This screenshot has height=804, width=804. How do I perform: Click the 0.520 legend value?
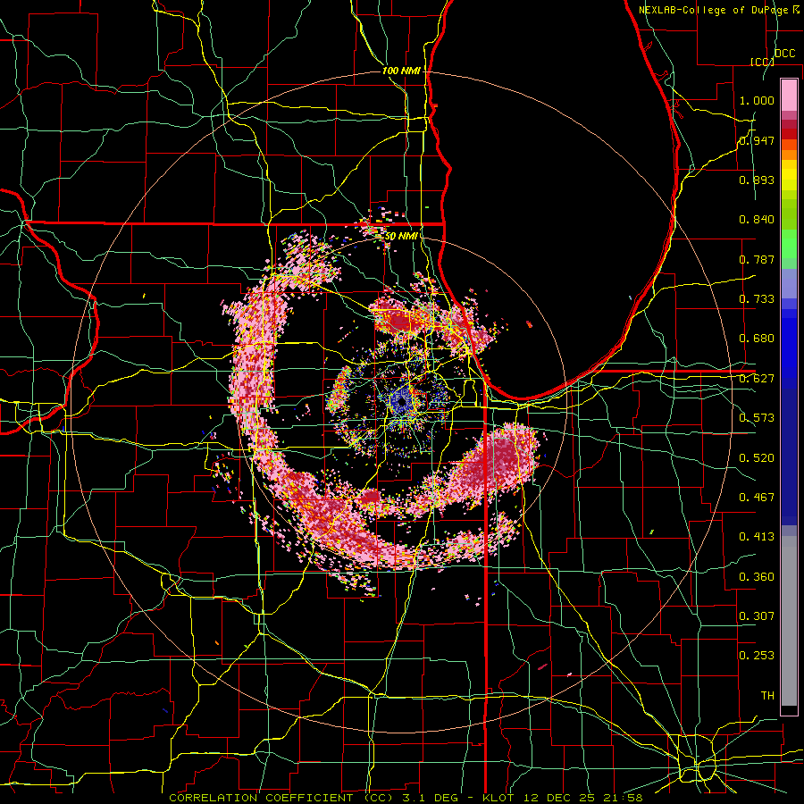click(757, 458)
